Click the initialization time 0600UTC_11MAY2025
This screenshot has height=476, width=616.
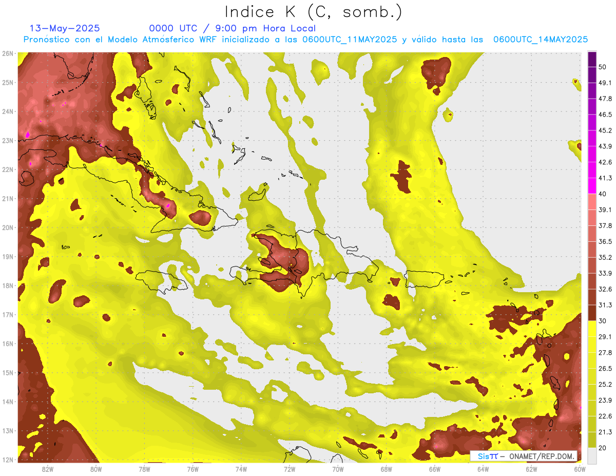pyautogui.click(x=350, y=40)
